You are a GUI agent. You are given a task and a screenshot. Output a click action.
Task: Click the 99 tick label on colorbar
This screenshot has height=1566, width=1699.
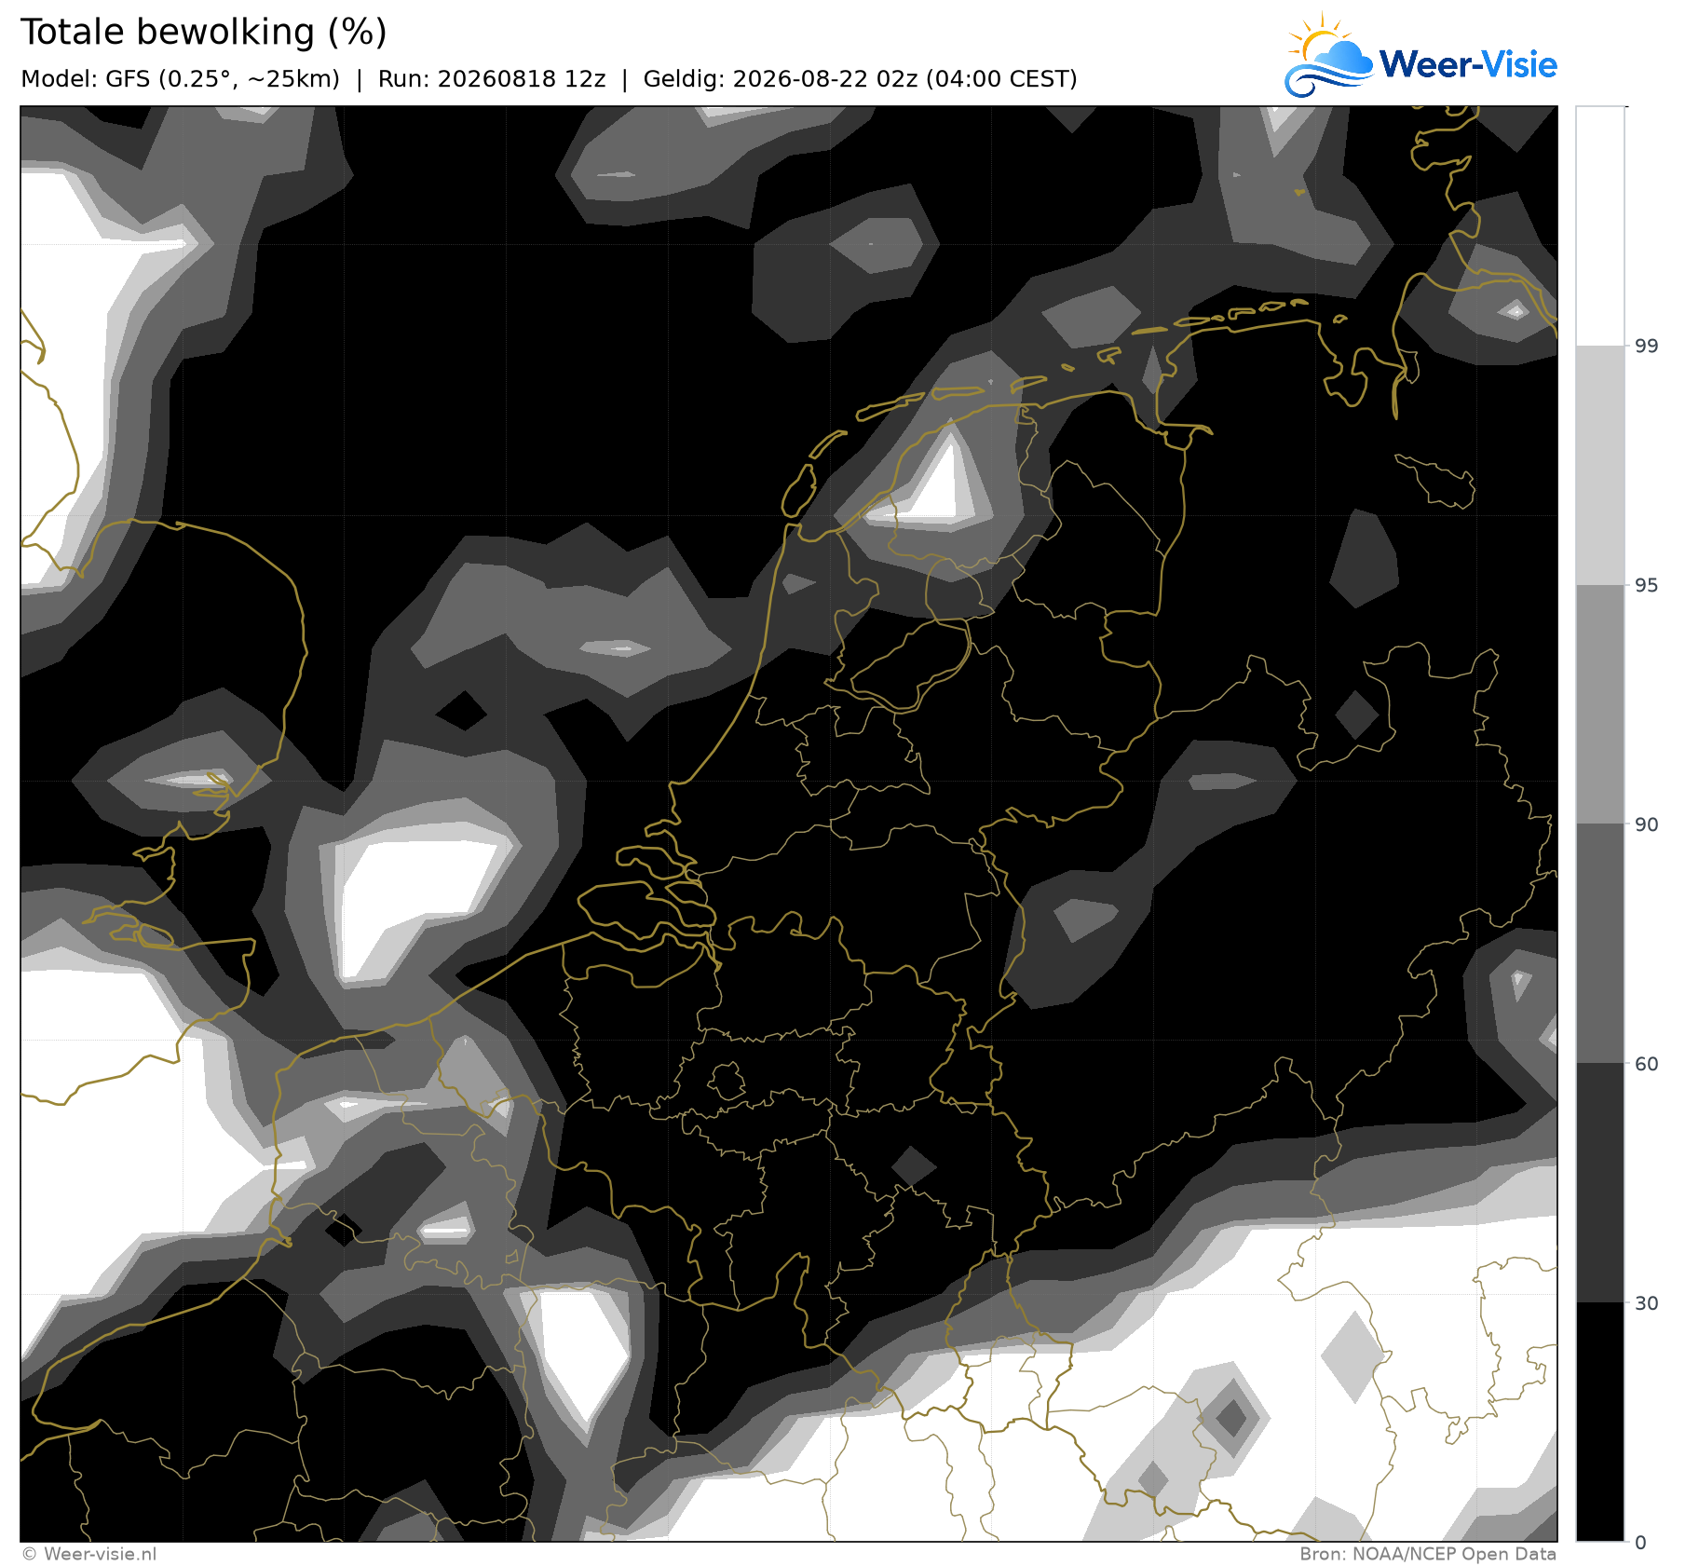[1647, 347]
